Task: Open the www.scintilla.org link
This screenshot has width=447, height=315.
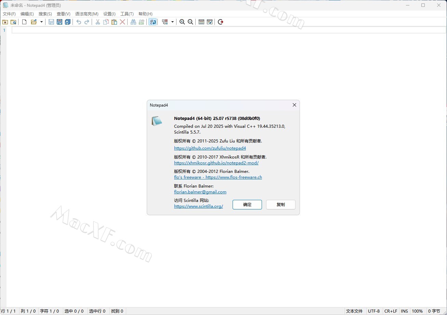Action: click(x=198, y=206)
